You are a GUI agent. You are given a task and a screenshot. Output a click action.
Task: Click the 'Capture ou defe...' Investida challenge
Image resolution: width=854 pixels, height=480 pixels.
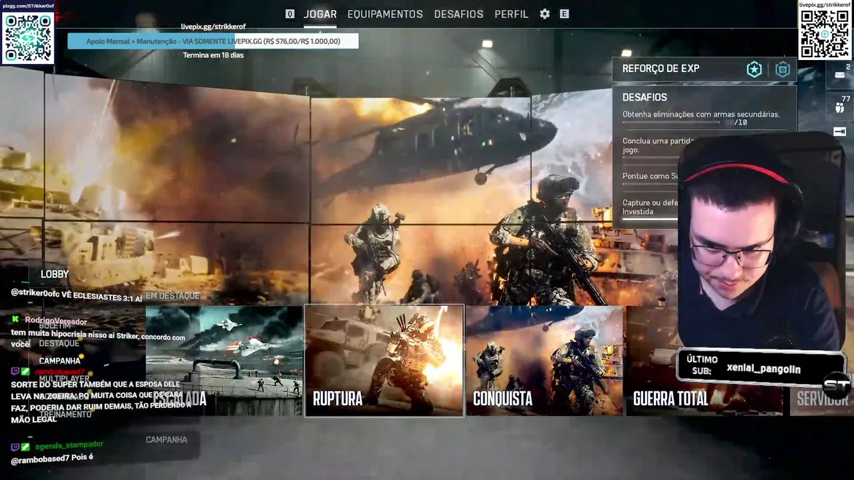click(x=651, y=207)
